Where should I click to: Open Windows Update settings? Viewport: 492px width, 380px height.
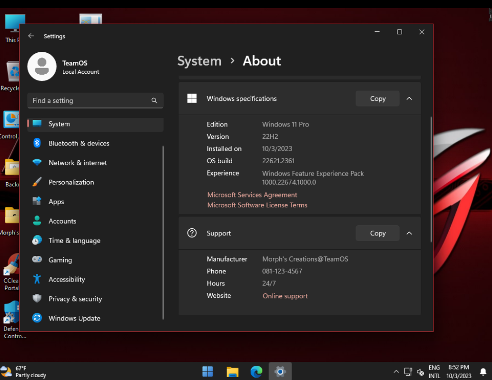pos(95,318)
